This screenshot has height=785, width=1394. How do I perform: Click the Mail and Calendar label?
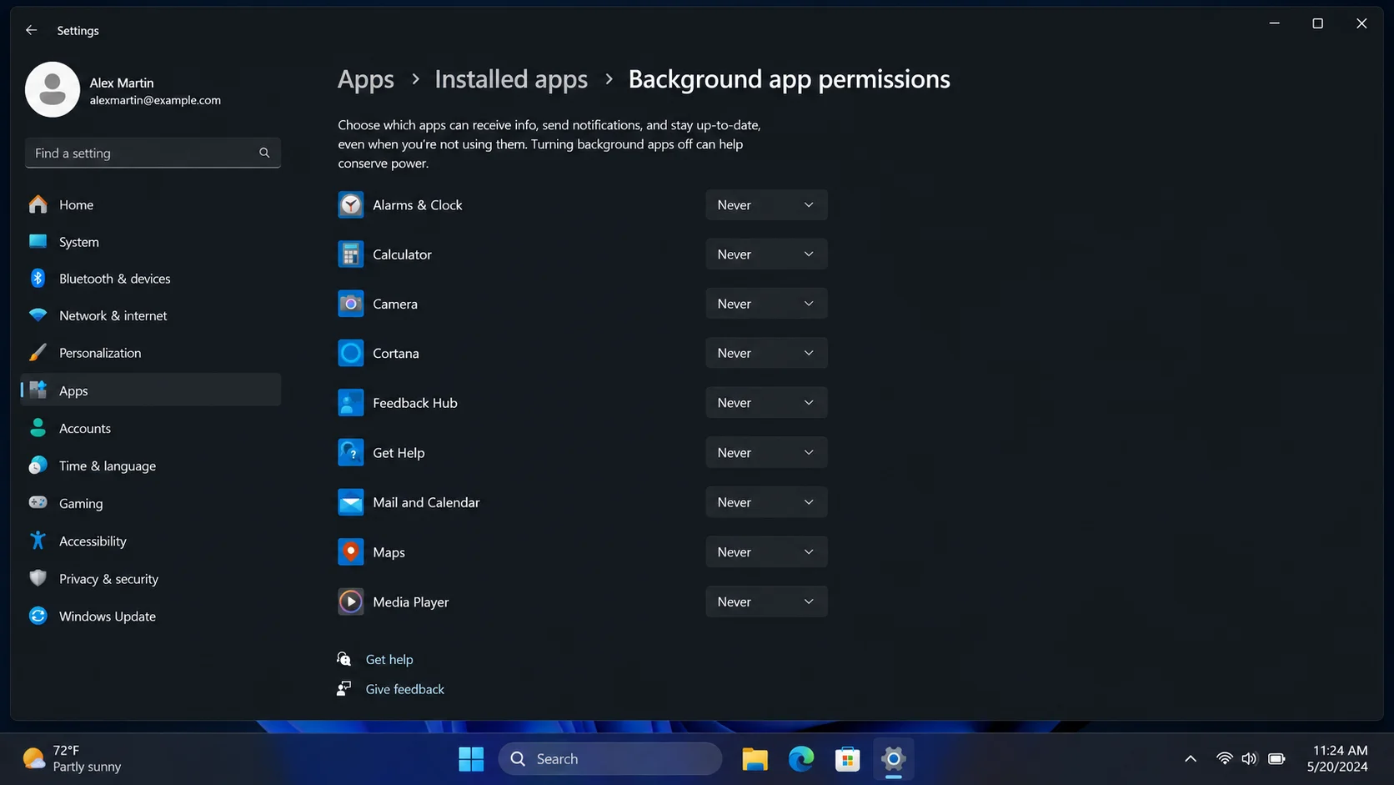[426, 502]
